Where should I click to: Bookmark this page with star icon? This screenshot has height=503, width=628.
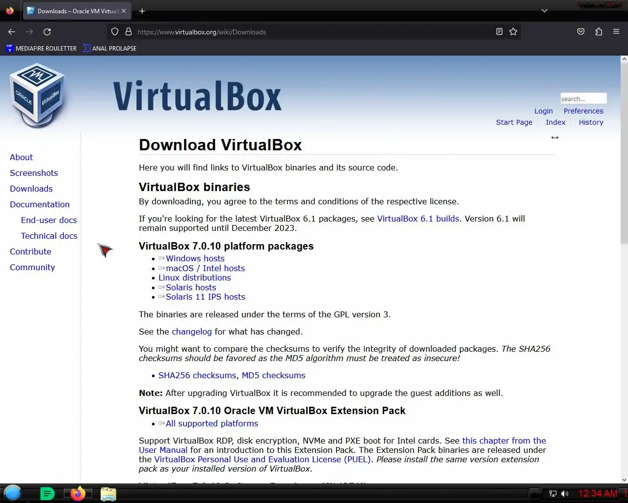coord(513,32)
